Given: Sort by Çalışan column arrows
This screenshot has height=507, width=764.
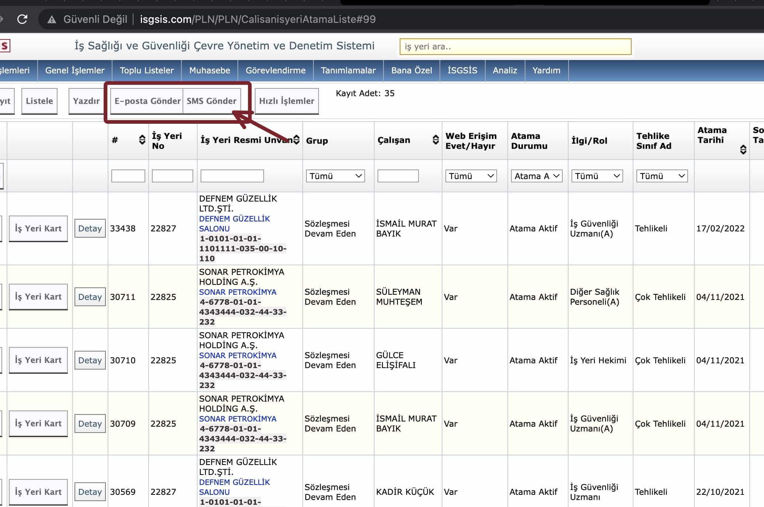Looking at the screenshot, I should tap(435, 140).
